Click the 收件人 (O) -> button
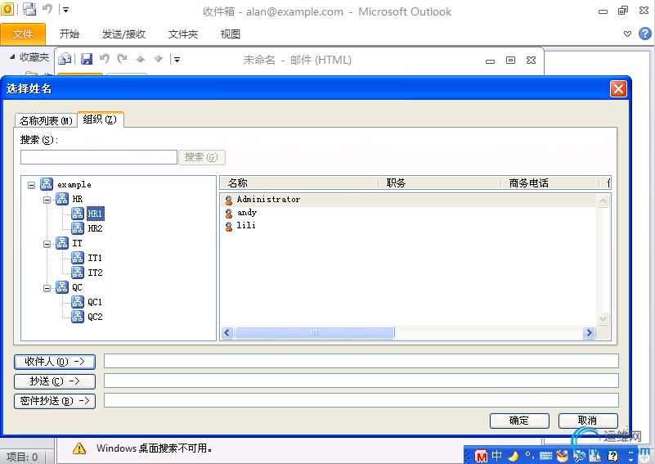The width and height of the screenshot is (655, 464). (55, 362)
